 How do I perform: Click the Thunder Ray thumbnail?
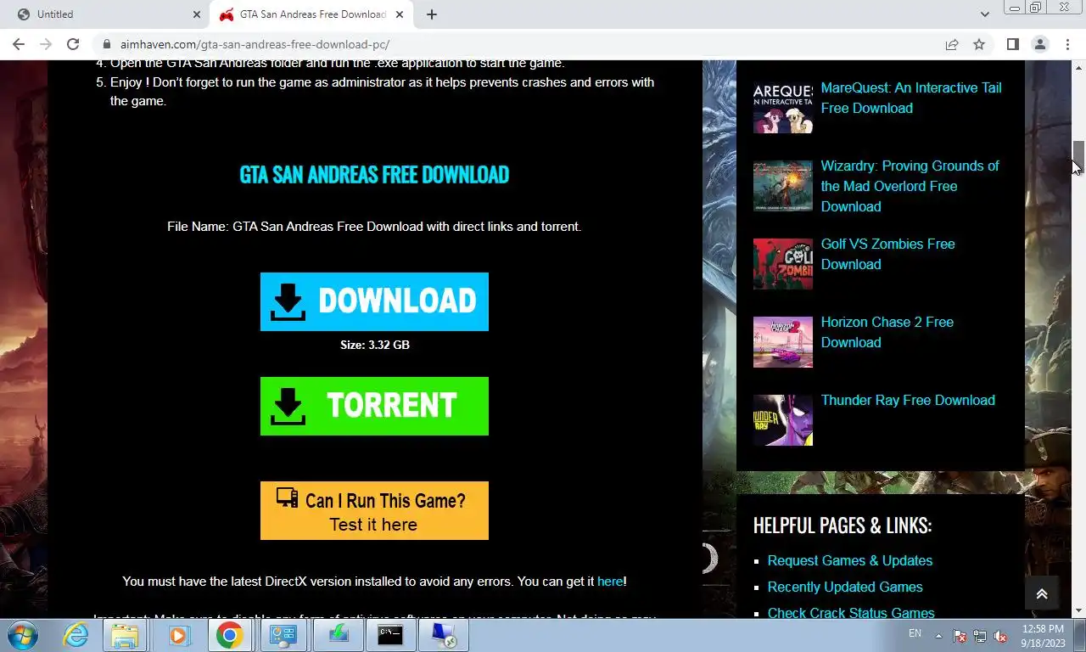tap(782, 420)
